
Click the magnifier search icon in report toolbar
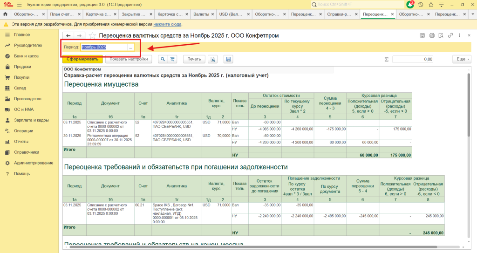coord(163,59)
